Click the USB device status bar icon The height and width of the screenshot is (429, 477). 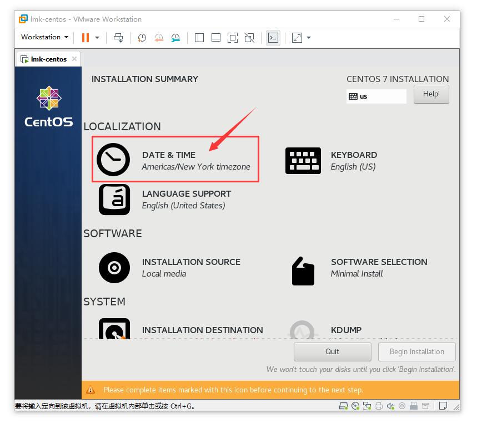[x=414, y=406]
